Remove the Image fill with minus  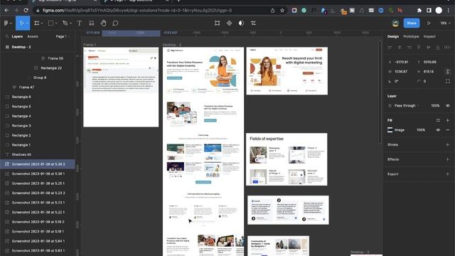[448, 130]
